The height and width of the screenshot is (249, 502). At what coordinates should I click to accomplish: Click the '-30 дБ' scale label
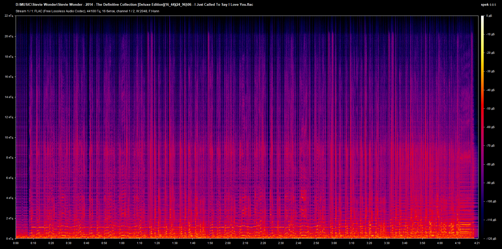tap(490, 71)
